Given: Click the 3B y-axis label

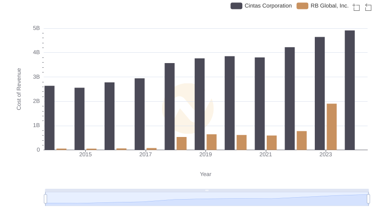Looking at the screenshot, I should coord(36,77).
